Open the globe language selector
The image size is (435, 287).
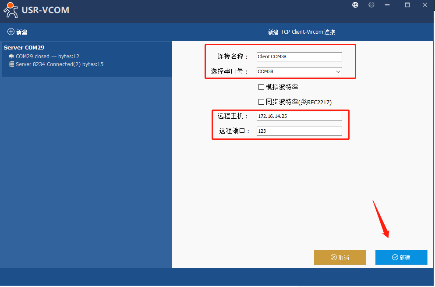click(x=355, y=5)
